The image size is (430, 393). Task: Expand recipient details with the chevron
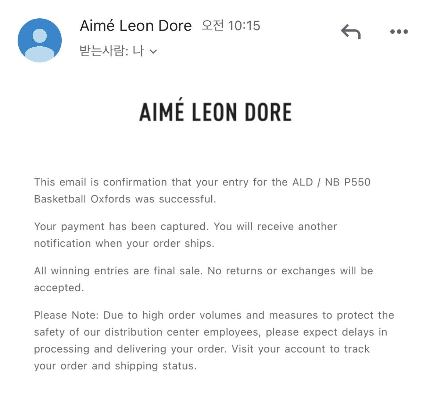[154, 51]
